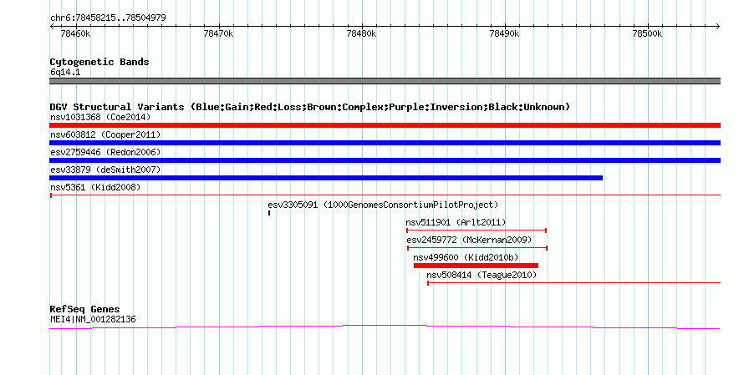Open the Cytogenetic Bands track heading
Screen dimensions: 744x375
click(x=99, y=62)
